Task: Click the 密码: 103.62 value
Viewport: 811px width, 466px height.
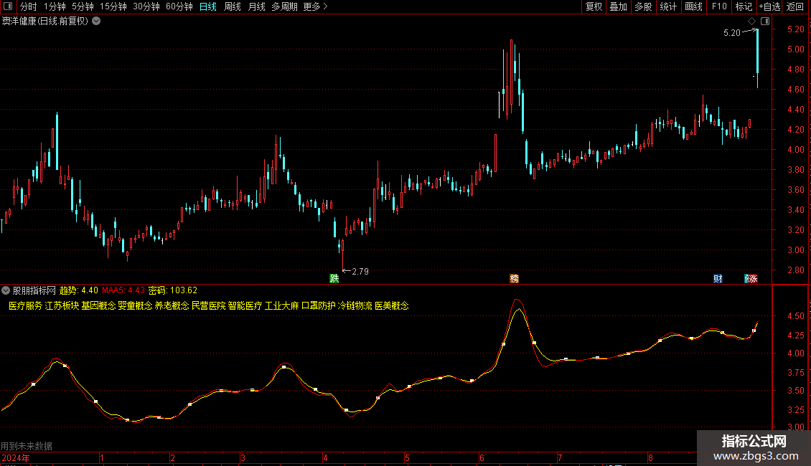Action: pos(173,290)
